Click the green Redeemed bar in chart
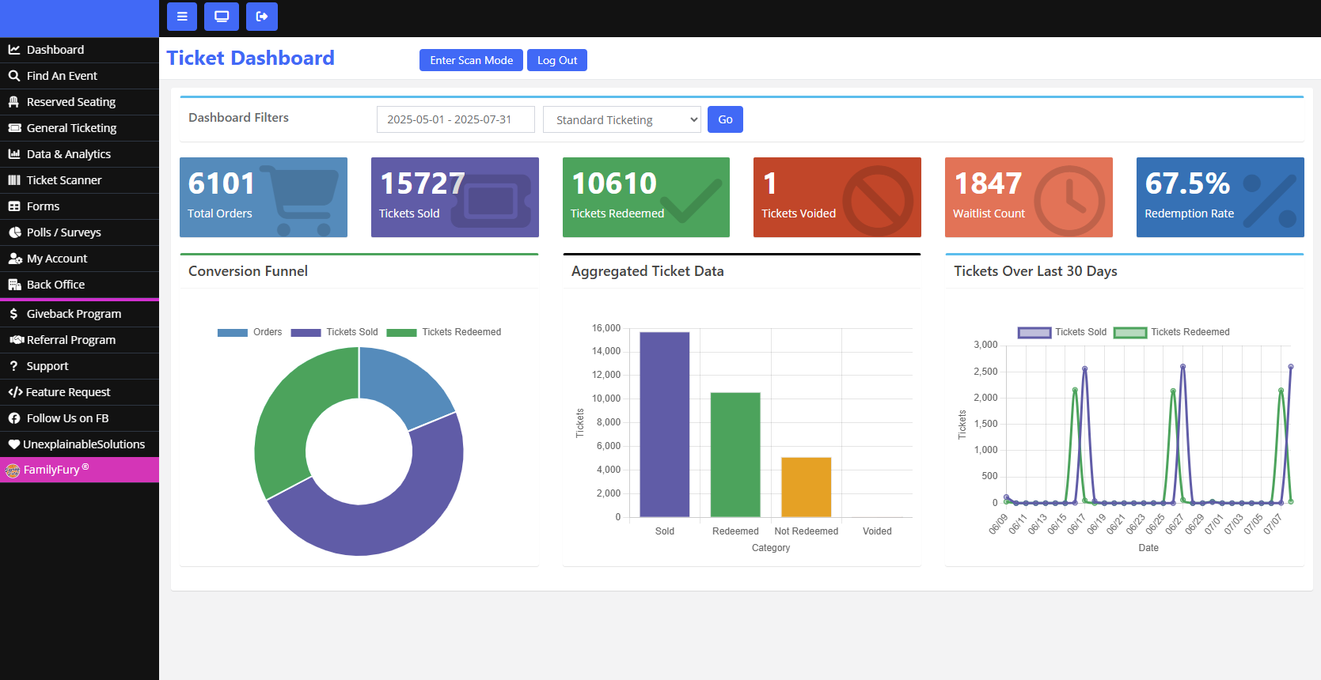The image size is (1321, 680). pyautogui.click(x=735, y=455)
